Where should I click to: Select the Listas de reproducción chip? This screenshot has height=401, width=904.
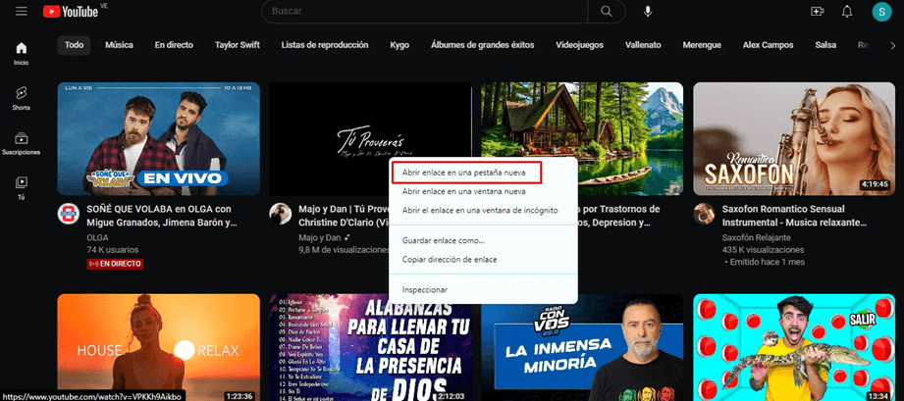(x=325, y=45)
